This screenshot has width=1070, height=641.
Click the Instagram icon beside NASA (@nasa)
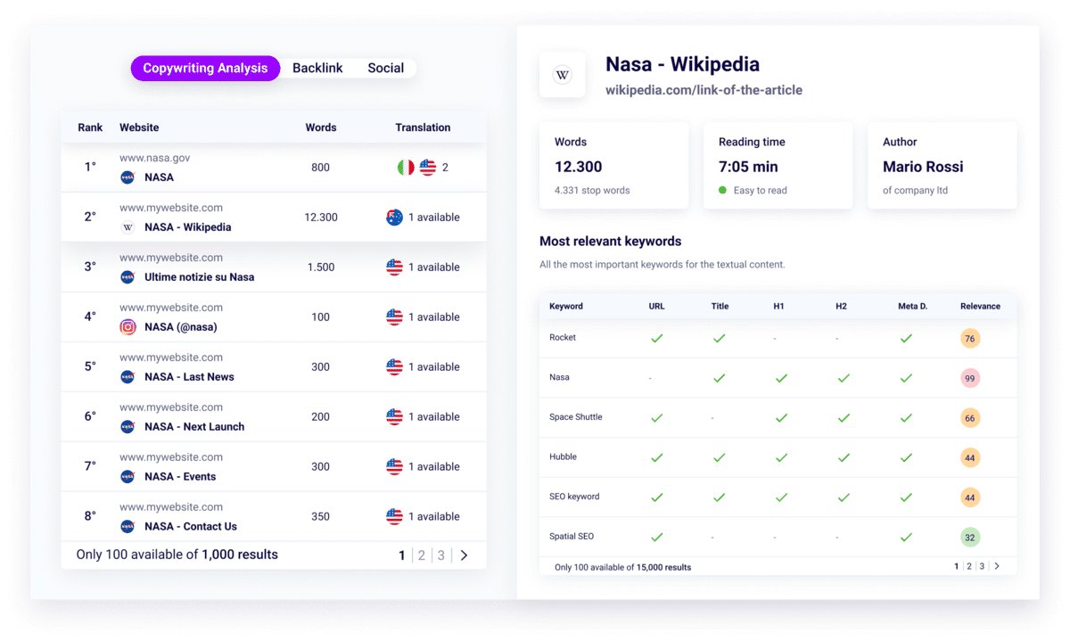pos(128,327)
